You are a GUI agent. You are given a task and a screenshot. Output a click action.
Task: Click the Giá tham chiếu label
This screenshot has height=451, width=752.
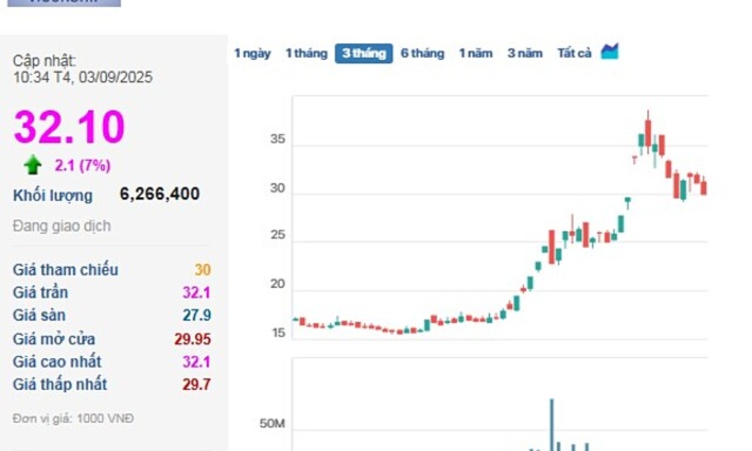pyautogui.click(x=65, y=270)
